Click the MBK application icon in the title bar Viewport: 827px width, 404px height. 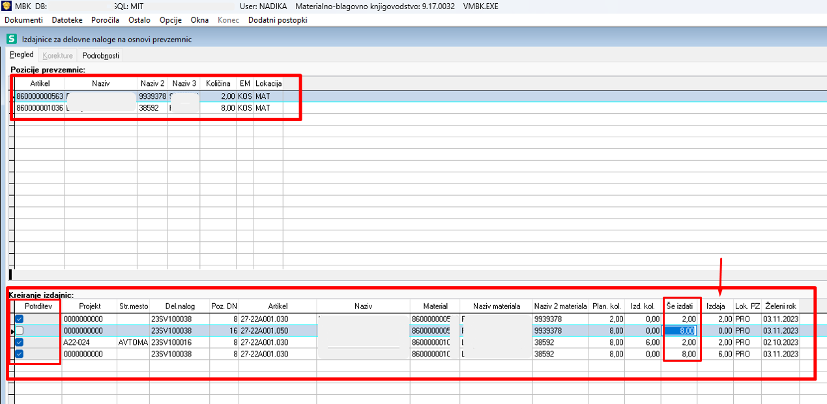coord(7,6)
